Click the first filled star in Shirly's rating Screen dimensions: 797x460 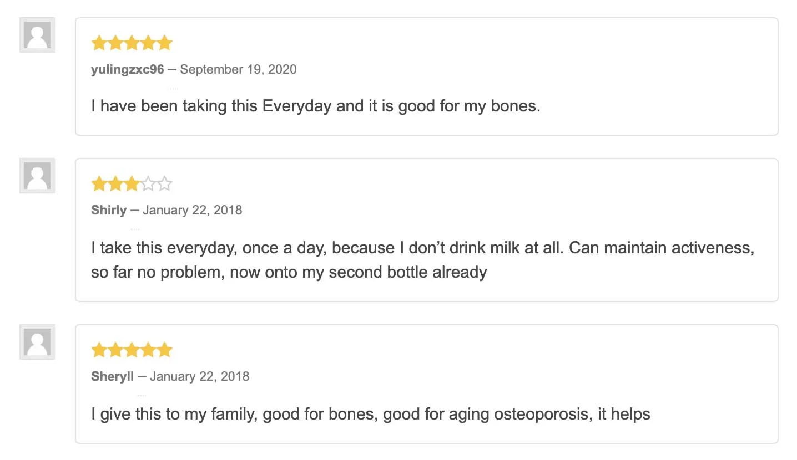[99, 183]
